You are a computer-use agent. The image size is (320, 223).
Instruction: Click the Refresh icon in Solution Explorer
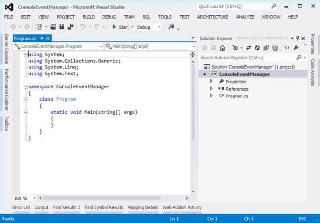coord(257,48)
